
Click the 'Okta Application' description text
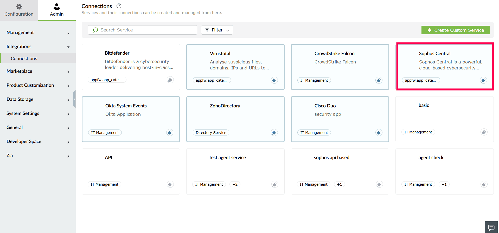pyautogui.click(x=123, y=114)
